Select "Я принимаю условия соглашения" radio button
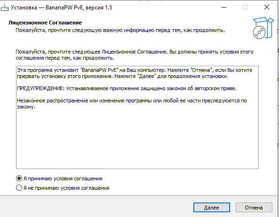The height and width of the screenshot is (217, 279). (19, 178)
